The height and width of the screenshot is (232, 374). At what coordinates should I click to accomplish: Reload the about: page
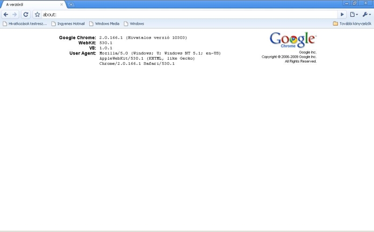click(26, 14)
